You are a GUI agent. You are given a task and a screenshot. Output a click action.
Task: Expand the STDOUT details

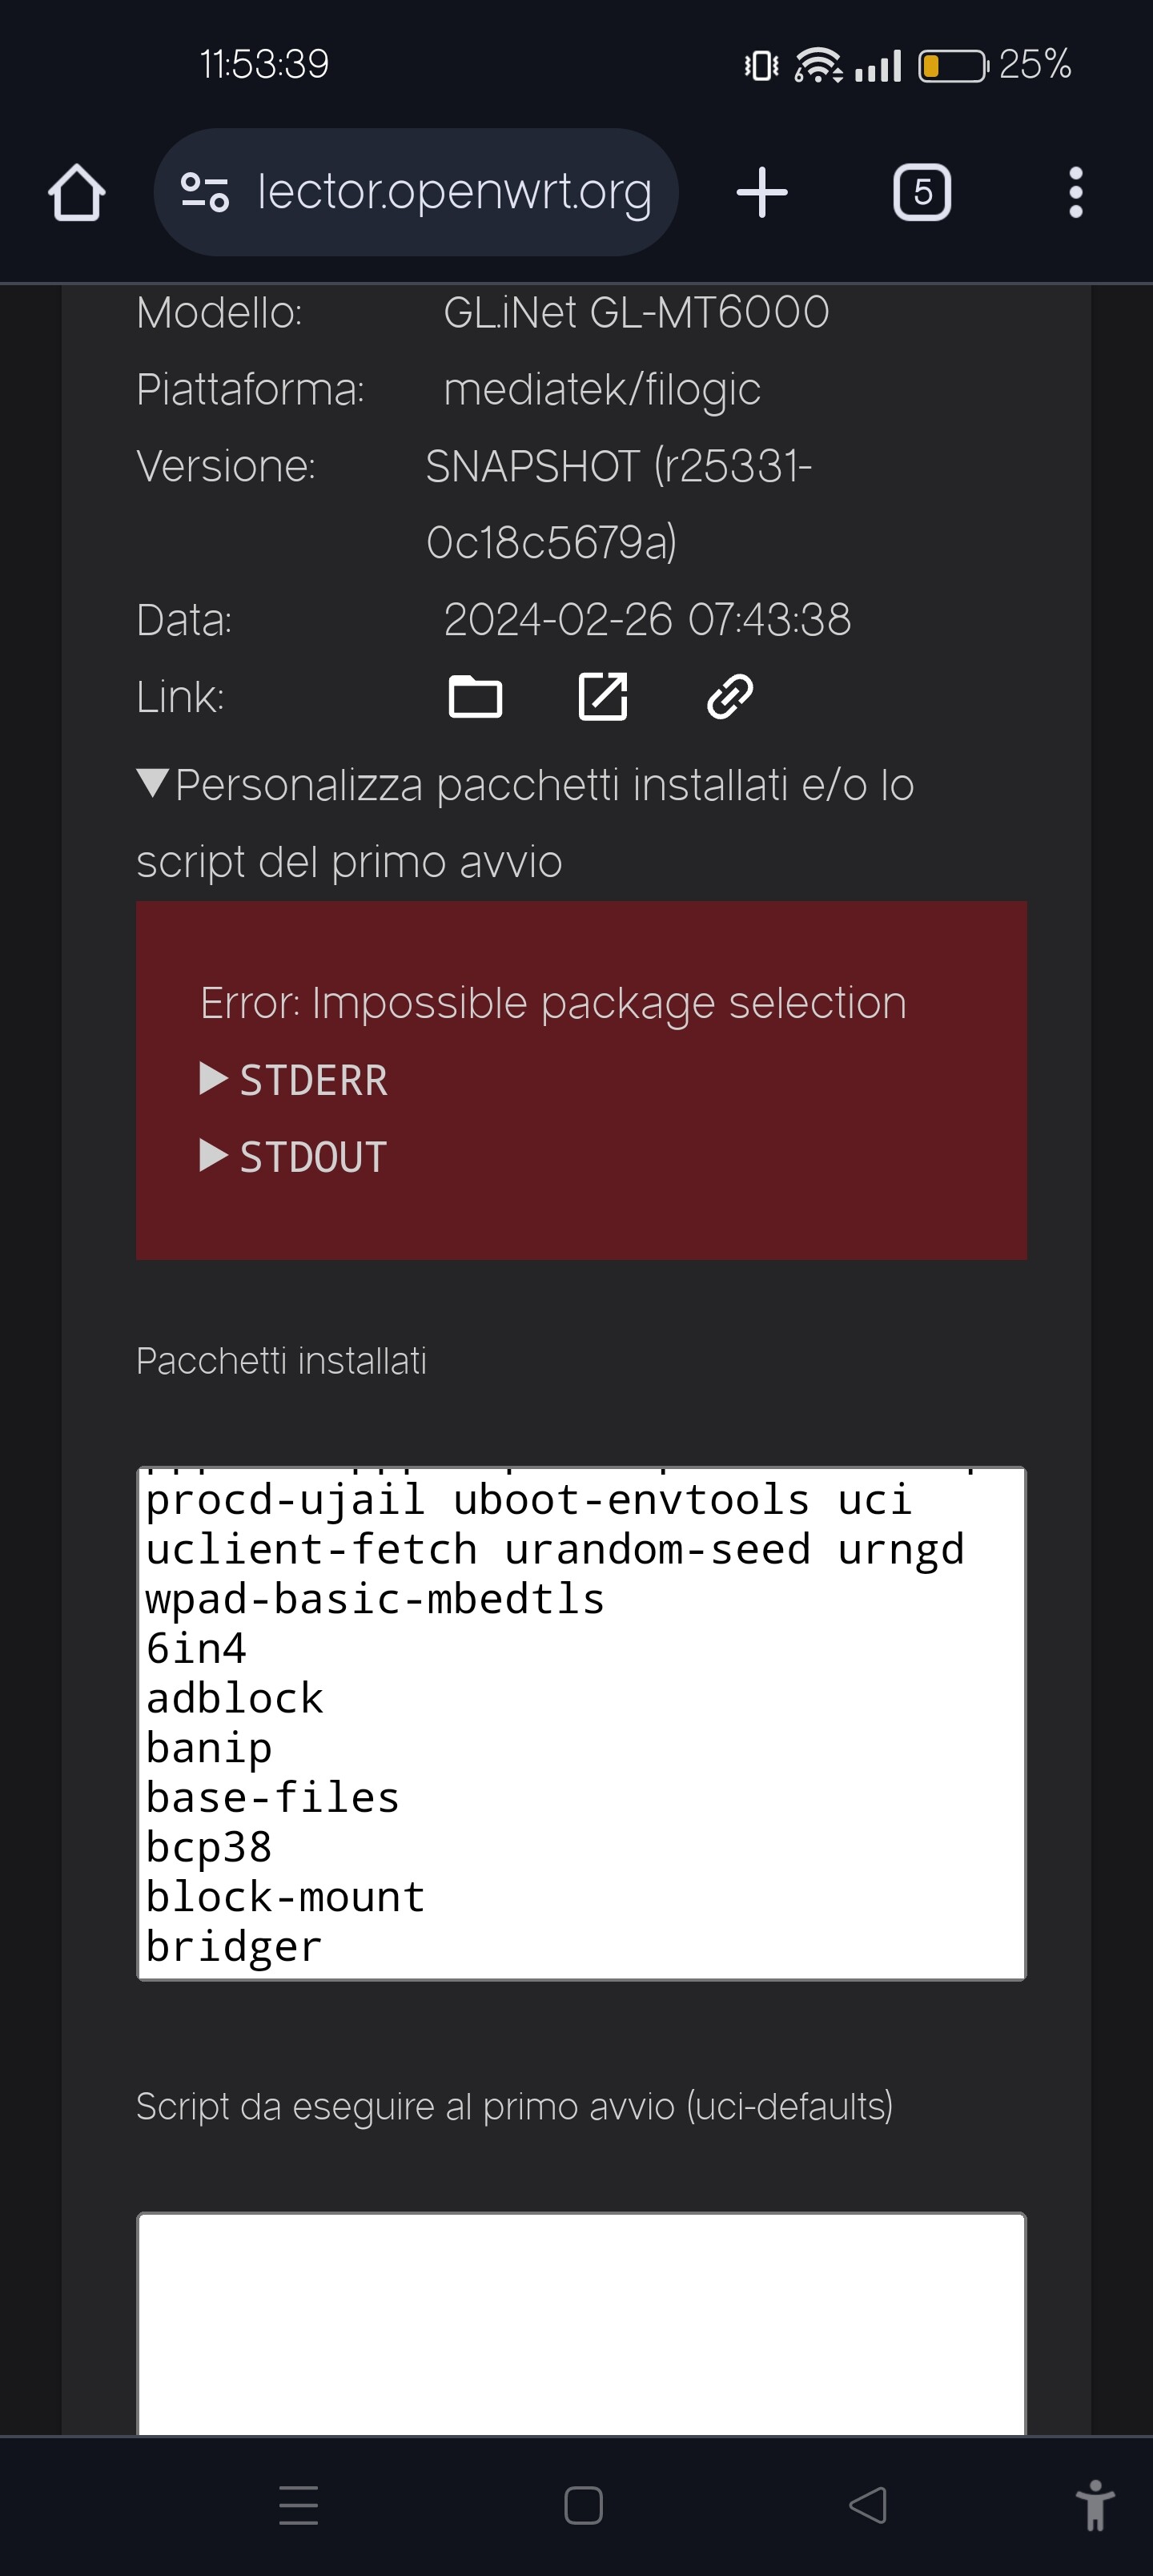(x=295, y=1157)
